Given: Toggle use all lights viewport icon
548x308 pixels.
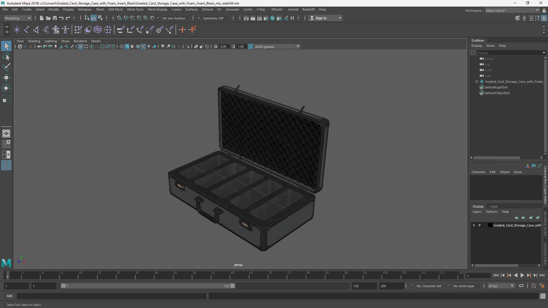Looking at the screenshot, I should (x=149, y=46).
